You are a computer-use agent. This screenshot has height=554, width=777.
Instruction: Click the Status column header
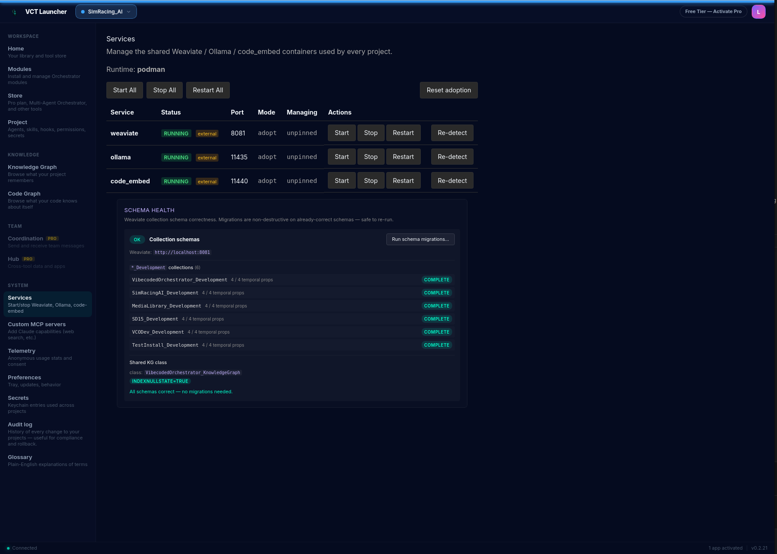(x=171, y=112)
